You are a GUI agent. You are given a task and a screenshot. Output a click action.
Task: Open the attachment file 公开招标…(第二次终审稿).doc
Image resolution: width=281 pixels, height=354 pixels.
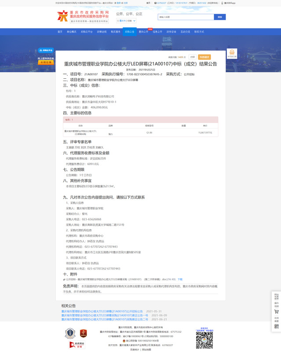120,280
